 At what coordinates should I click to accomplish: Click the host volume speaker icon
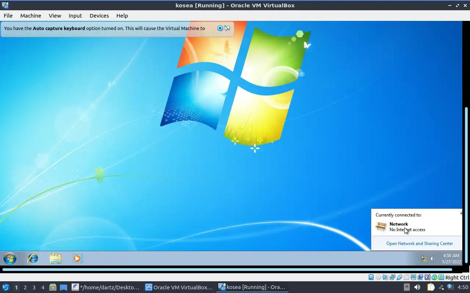pos(417,287)
